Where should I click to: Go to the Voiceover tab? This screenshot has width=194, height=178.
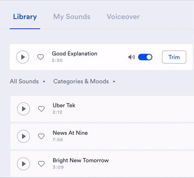[123, 17]
